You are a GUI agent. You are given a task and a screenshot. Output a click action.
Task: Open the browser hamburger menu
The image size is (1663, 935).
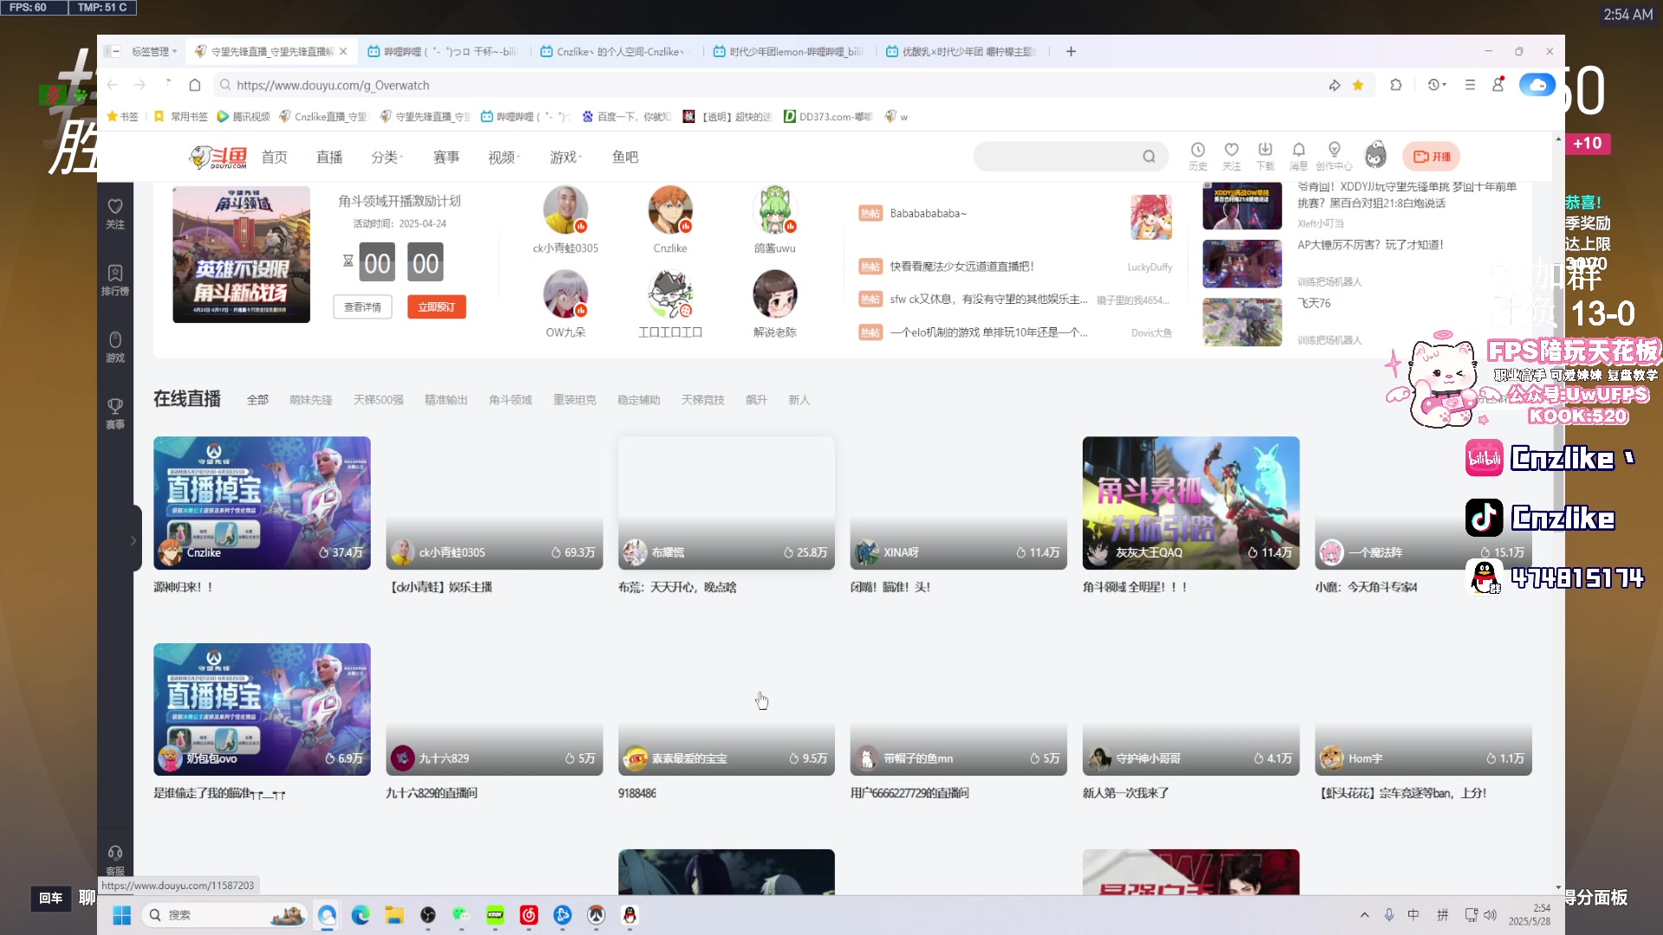click(x=1470, y=85)
